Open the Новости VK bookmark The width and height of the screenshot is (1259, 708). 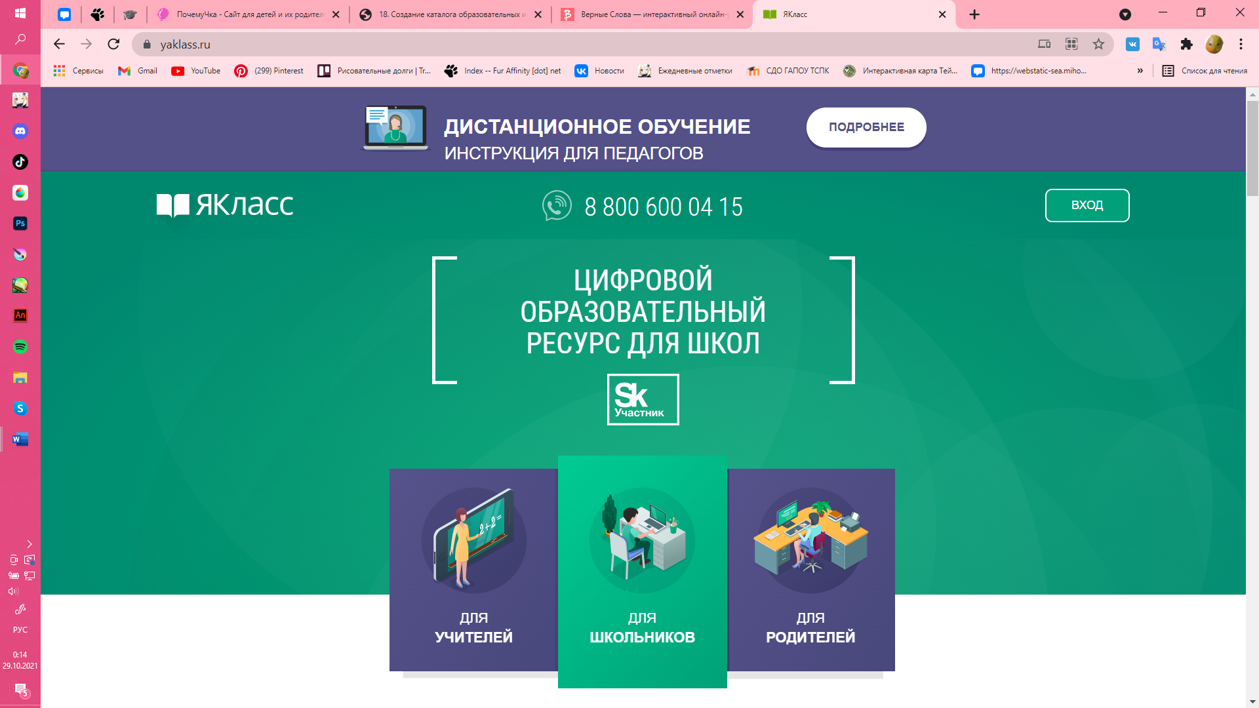(599, 71)
